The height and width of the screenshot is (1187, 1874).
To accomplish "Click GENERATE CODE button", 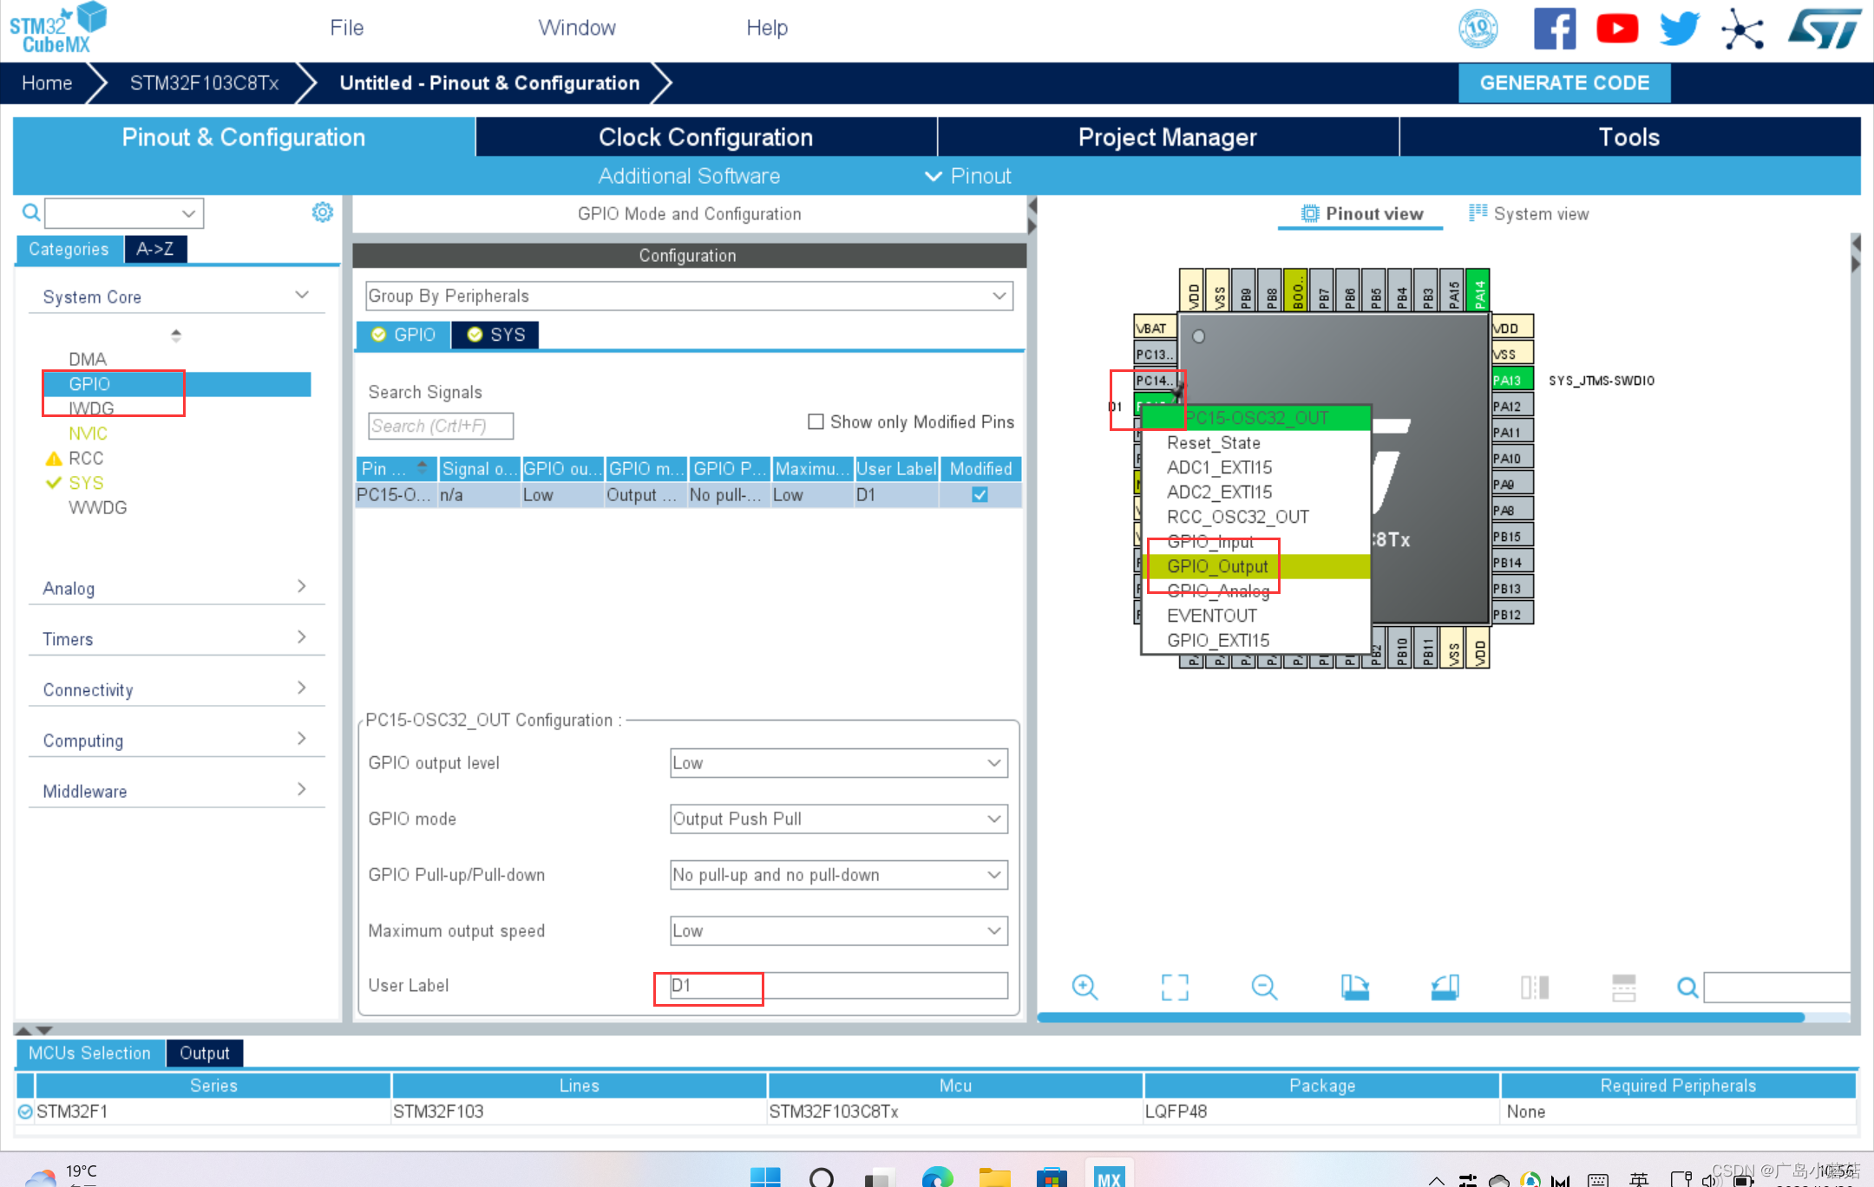I will click(1565, 82).
